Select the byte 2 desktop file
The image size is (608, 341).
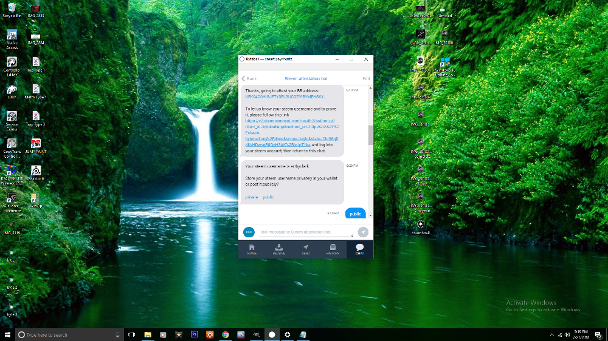tap(12, 282)
